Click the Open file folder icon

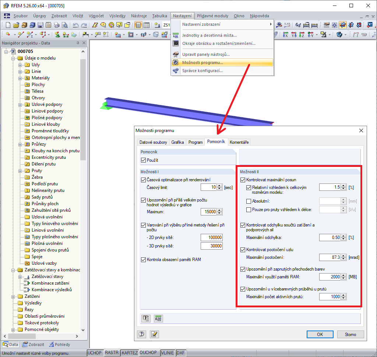click(x=16, y=25)
